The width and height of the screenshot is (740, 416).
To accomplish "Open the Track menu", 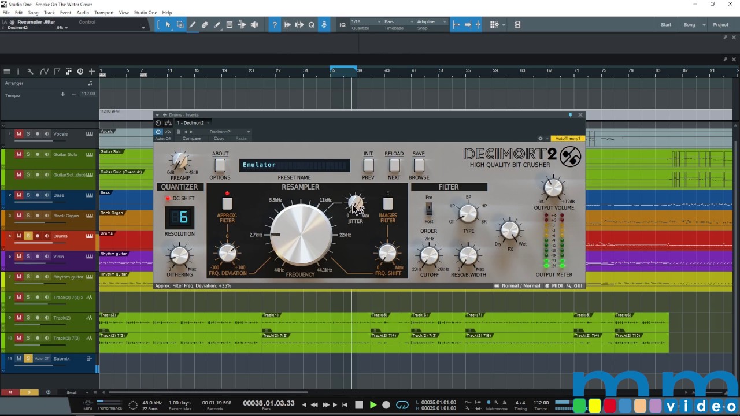I will click(x=49, y=13).
